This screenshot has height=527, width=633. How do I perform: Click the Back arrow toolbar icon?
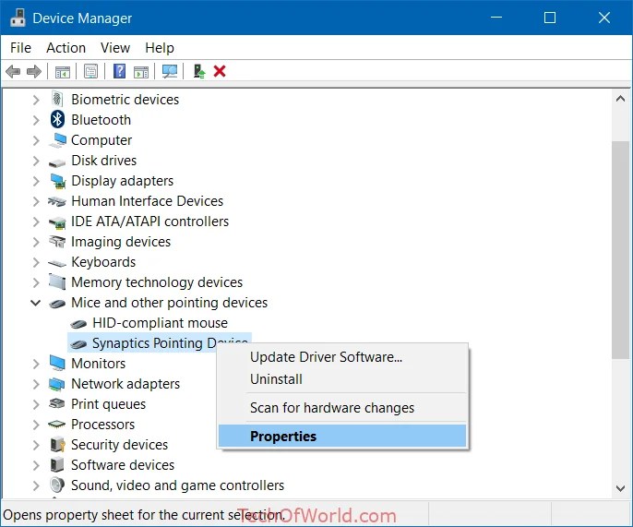point(13,72)
